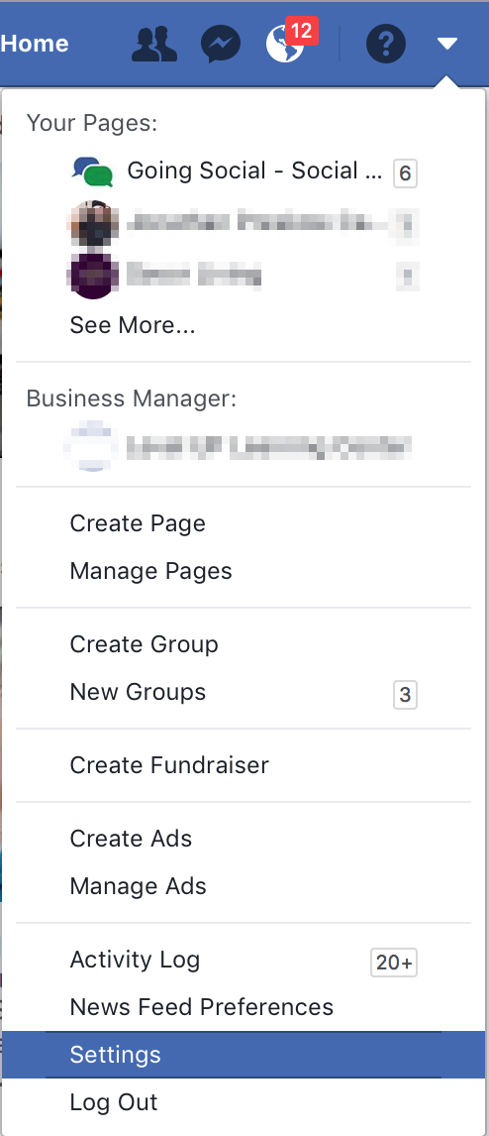The height and width of the screenshot is (1136, 489).
Task: Click the Quick Help question mark icon
Action: tap(386, 45)
